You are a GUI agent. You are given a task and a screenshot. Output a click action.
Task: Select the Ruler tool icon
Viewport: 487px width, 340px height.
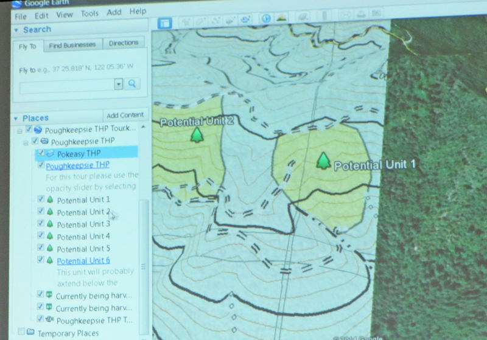324,16
